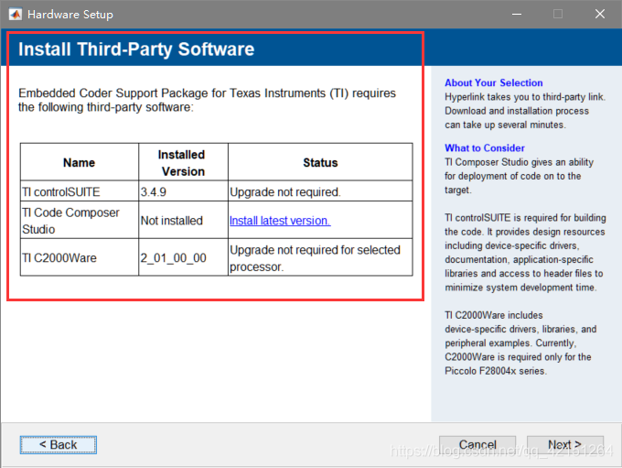
Task: Open the Install latest version link
Action: 280,221
